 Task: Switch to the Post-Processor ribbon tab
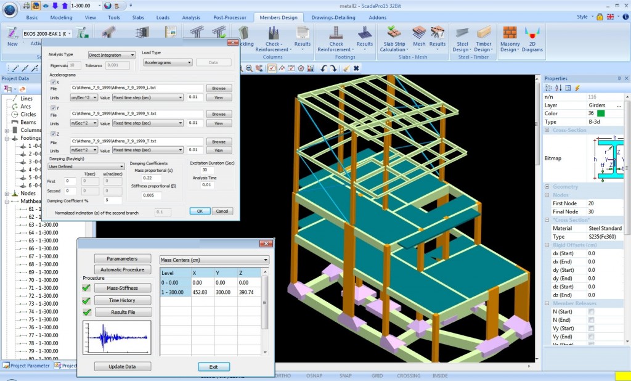click(230, 17)
